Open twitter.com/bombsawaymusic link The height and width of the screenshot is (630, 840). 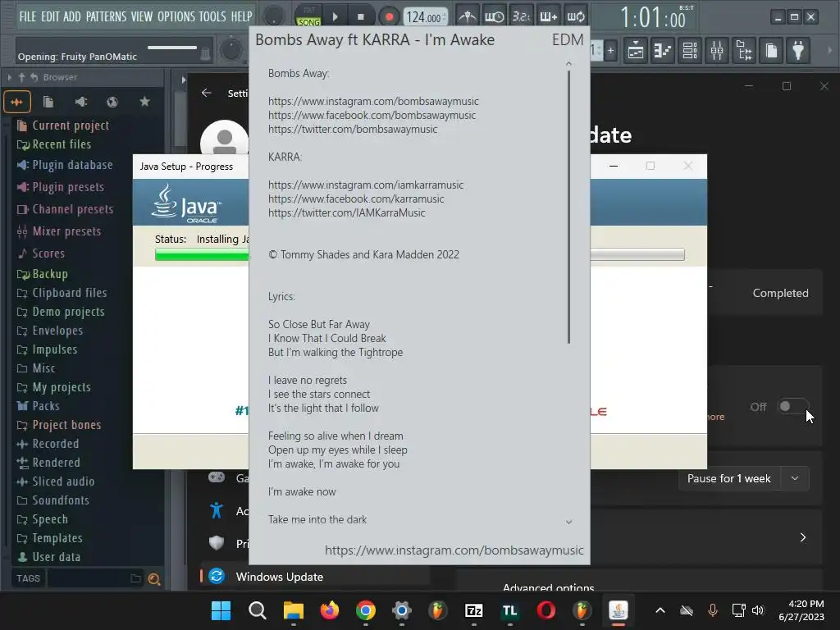(353, 129)
